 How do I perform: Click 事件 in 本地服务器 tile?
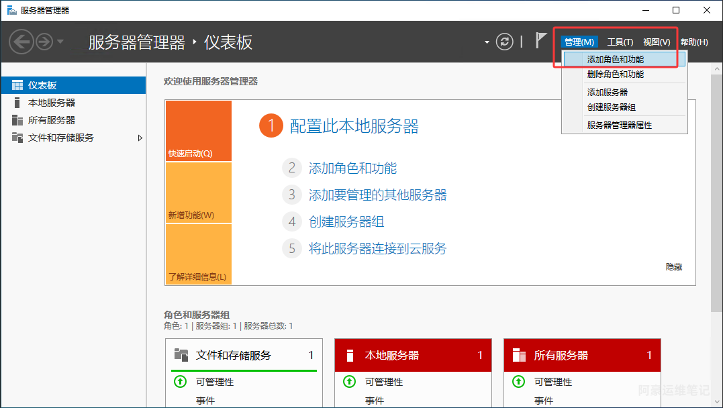pyautogui.click(x=375, y=401)
